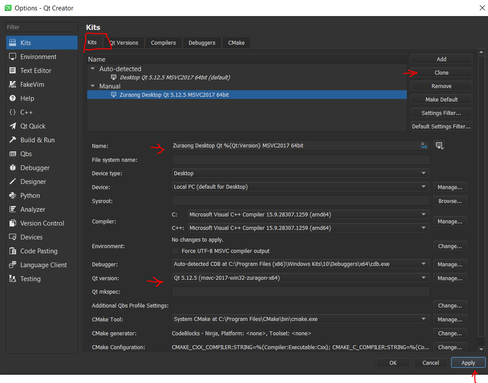
Task: Select the FakeVim icon
Action: [13, 84]
